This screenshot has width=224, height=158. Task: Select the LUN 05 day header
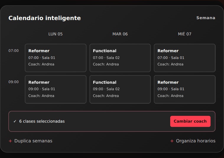56,34
